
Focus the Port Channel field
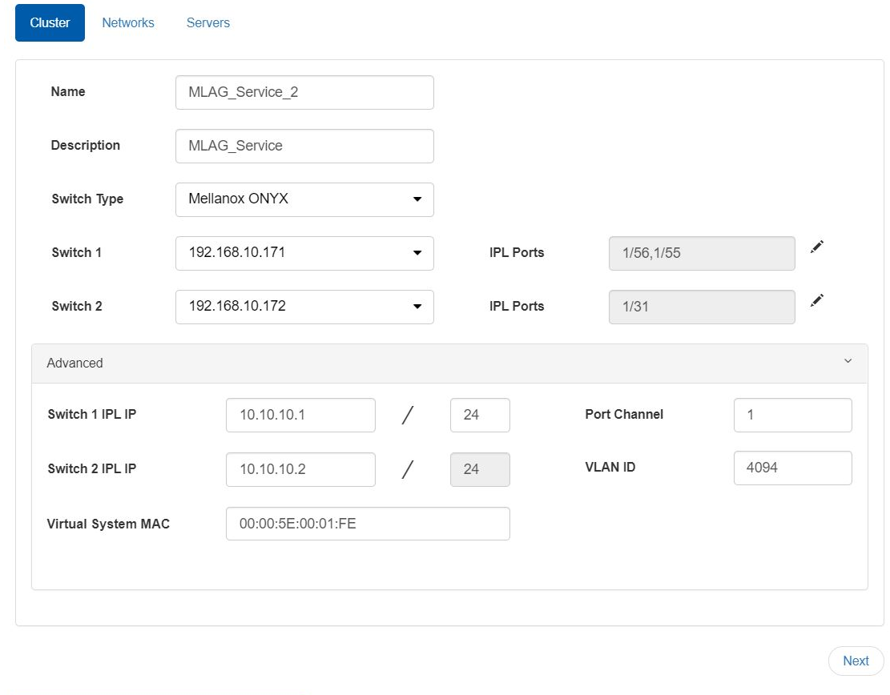click(x=792, y=415)
